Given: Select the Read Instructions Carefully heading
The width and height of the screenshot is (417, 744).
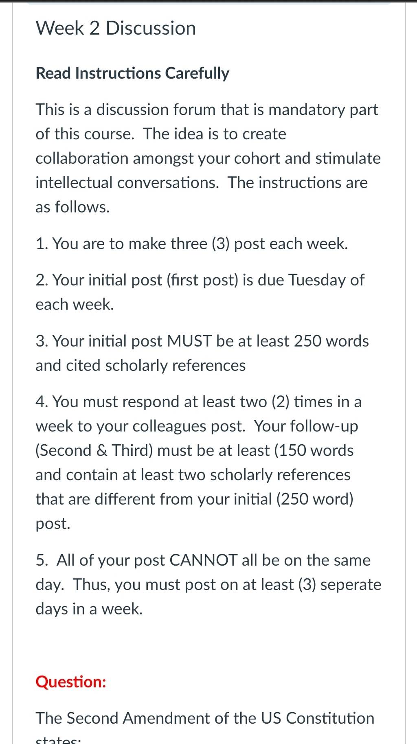Looking at the screenshot, I should point(132,73).
